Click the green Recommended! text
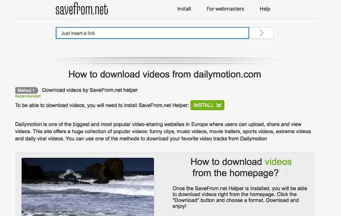341x216 pixels. tap(28, 96)
